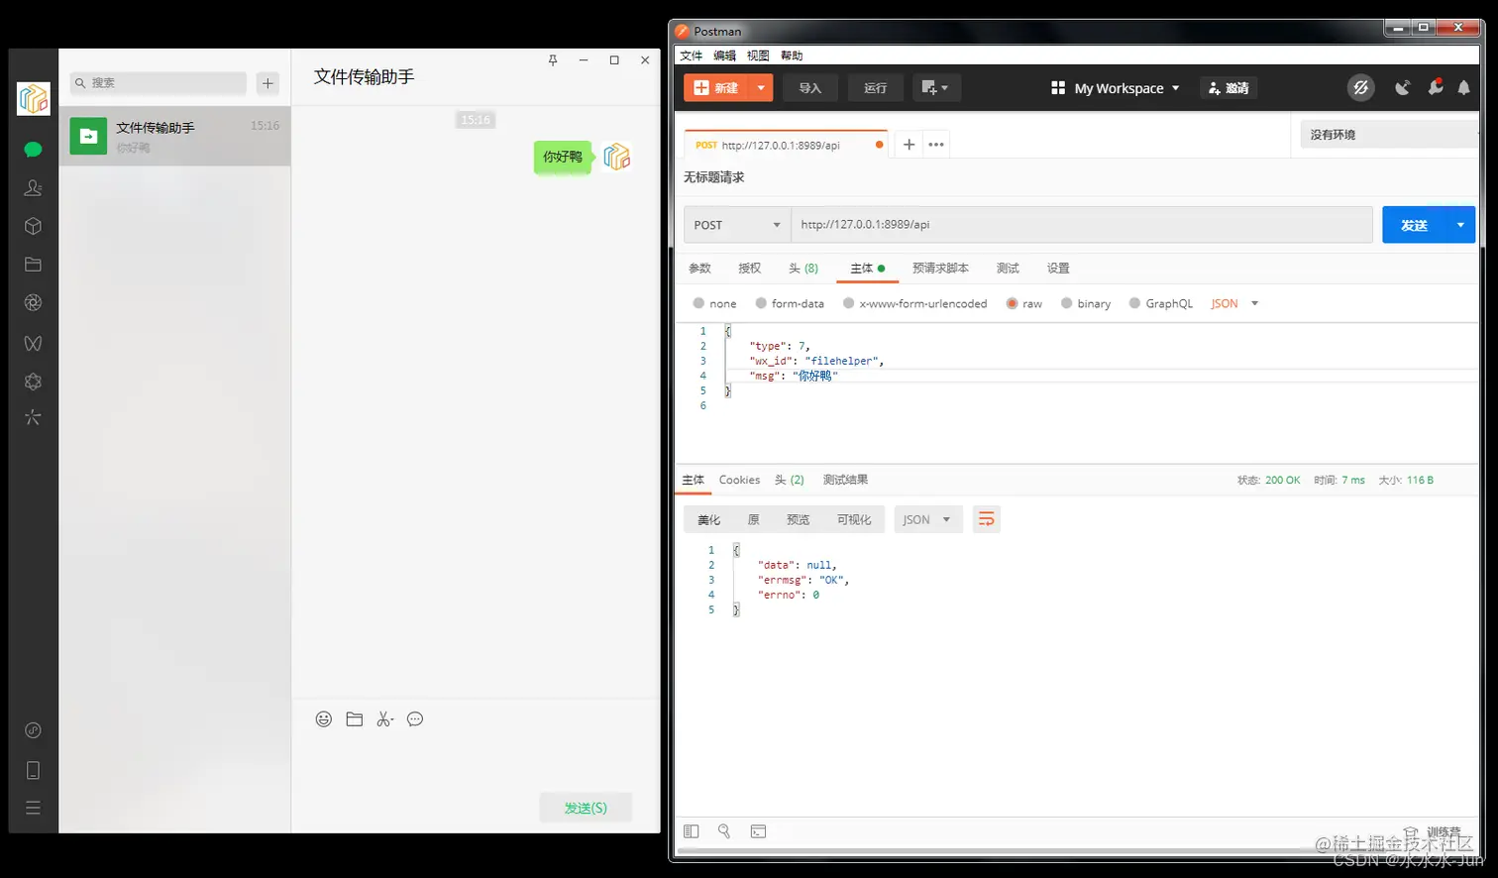Click the sync status icon in Postman header
Screen dimensions: 1498x878
(x=1361, y=87)
